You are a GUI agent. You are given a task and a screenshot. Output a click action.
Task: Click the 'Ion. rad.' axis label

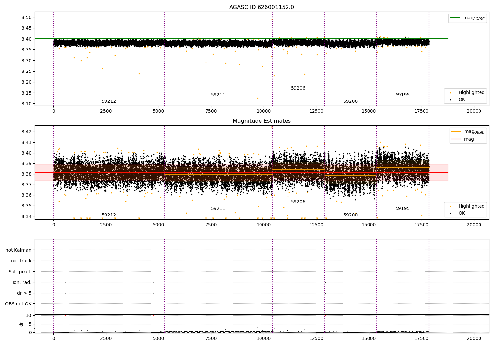[x=22, y=282]
